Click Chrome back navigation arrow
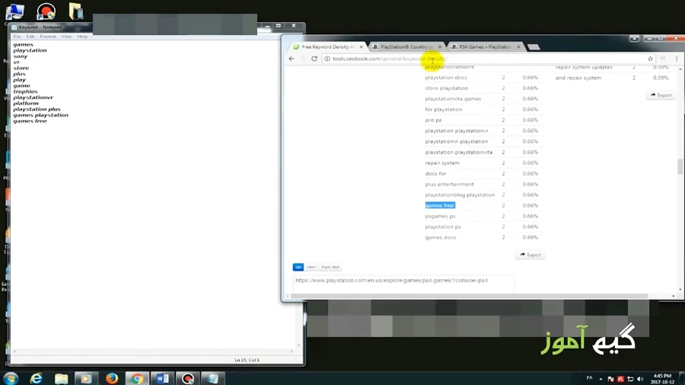The height and width of the screenshot is (385, 685). pyautogui.click(x=292, y=59)
